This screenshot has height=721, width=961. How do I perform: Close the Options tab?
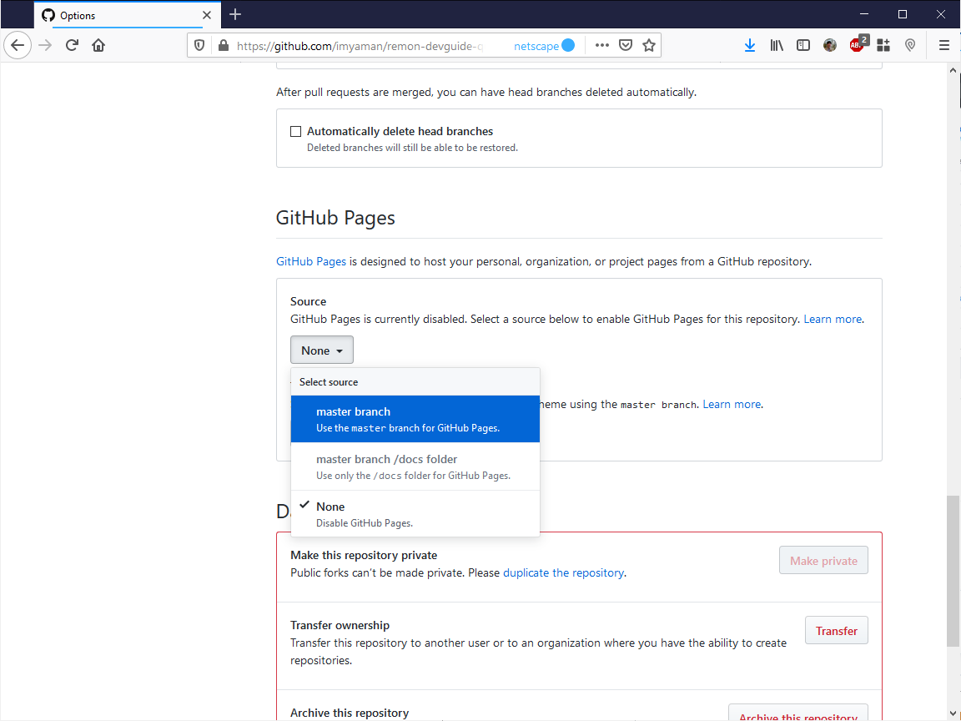(207, 15)
